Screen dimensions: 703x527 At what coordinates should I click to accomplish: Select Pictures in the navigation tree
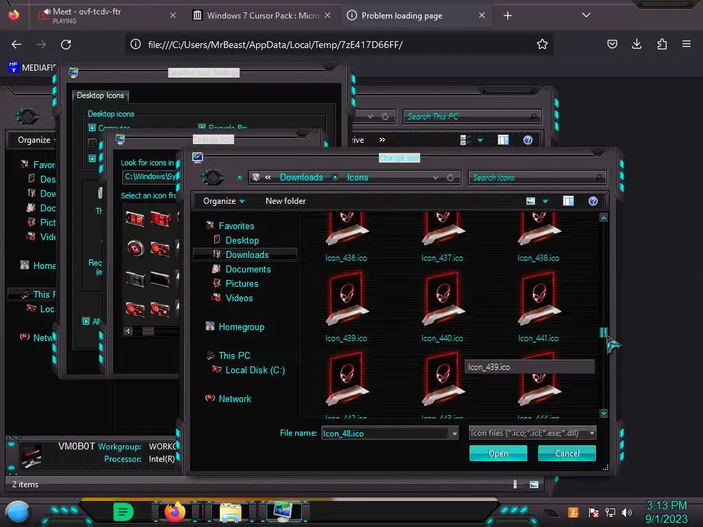[242, 283]
